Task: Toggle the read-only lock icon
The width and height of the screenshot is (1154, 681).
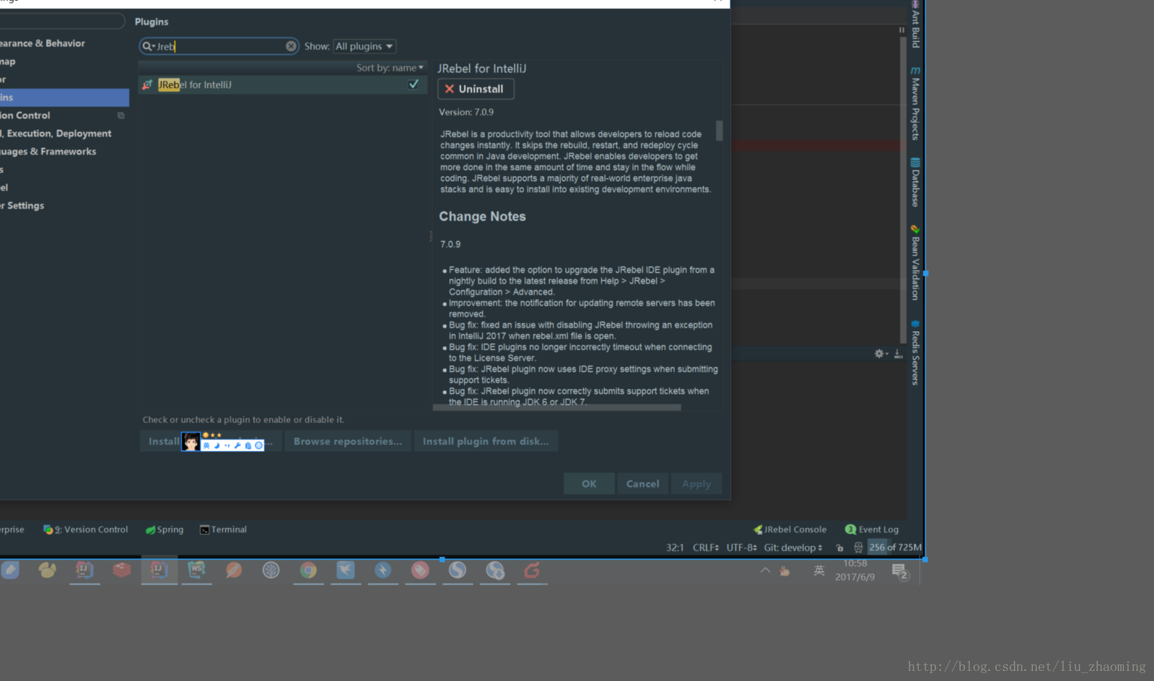Action: click(839, 548)
